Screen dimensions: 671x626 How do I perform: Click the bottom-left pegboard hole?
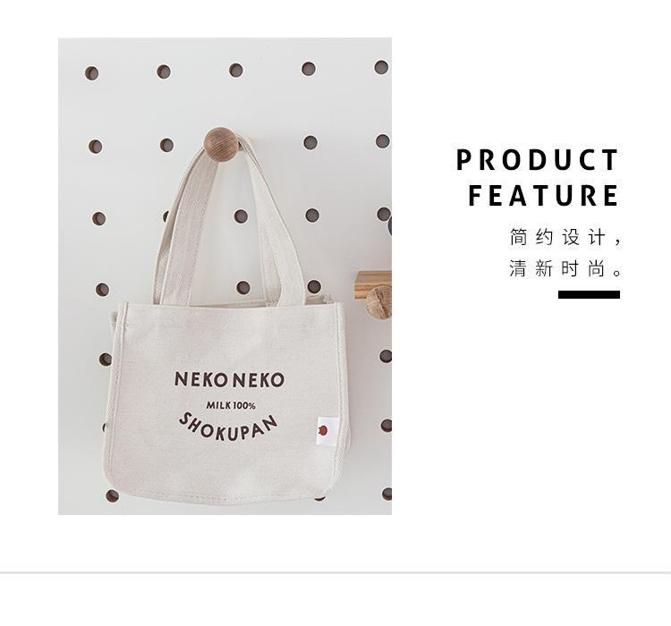click(x=112, y=496)
